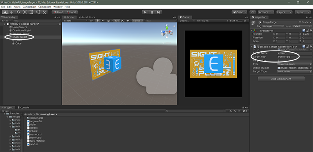The height and width of the screenshot is (152, 313).
Task: Start Play mode
Action: (145, 12)
